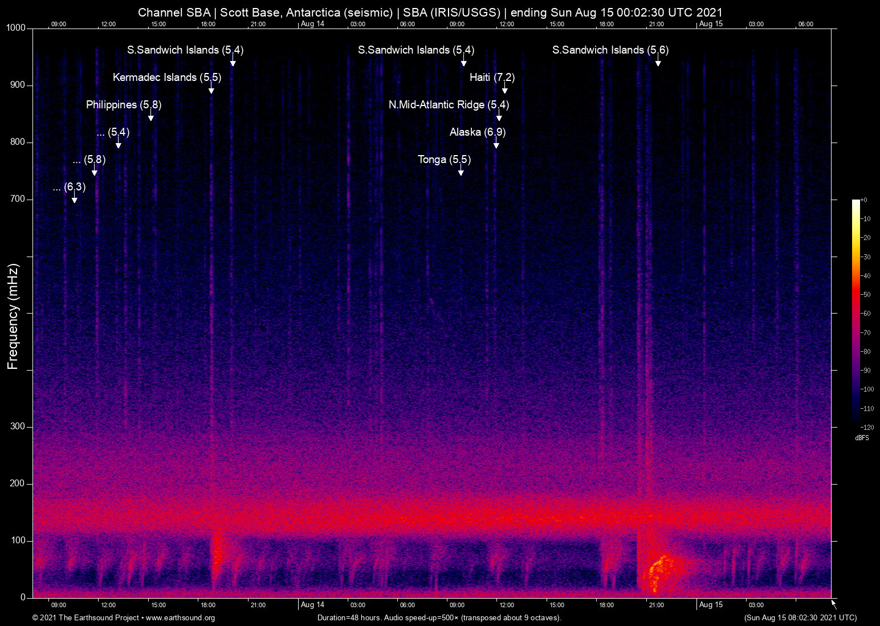Viewport: 880px width, 626px height.
Task: Click the Tonga (5.5) event label
Action: 444,160
